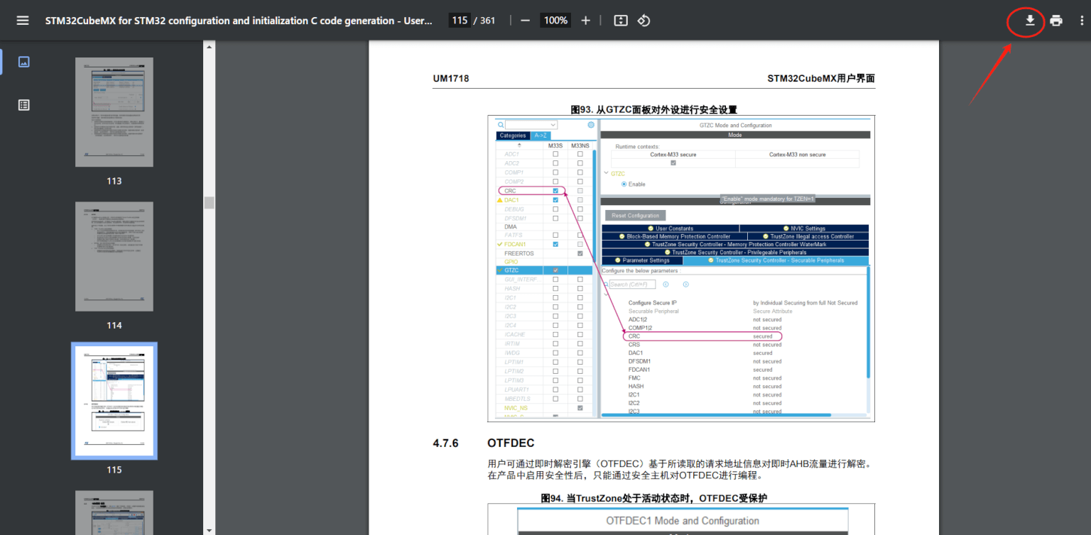
Task: Open the document outline panel
Action: click(23, 104)
